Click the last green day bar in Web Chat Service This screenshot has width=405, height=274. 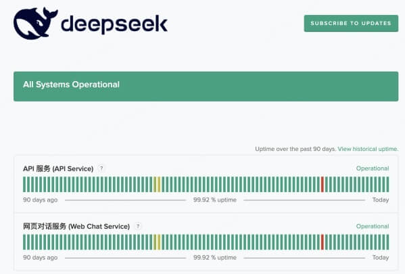[387, 242]
